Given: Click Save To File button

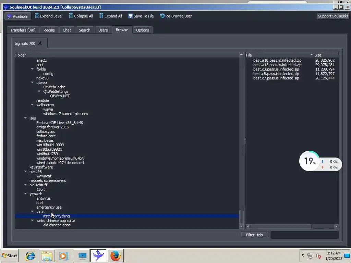Looking at the screenshot, I should [x=141, y=16].
